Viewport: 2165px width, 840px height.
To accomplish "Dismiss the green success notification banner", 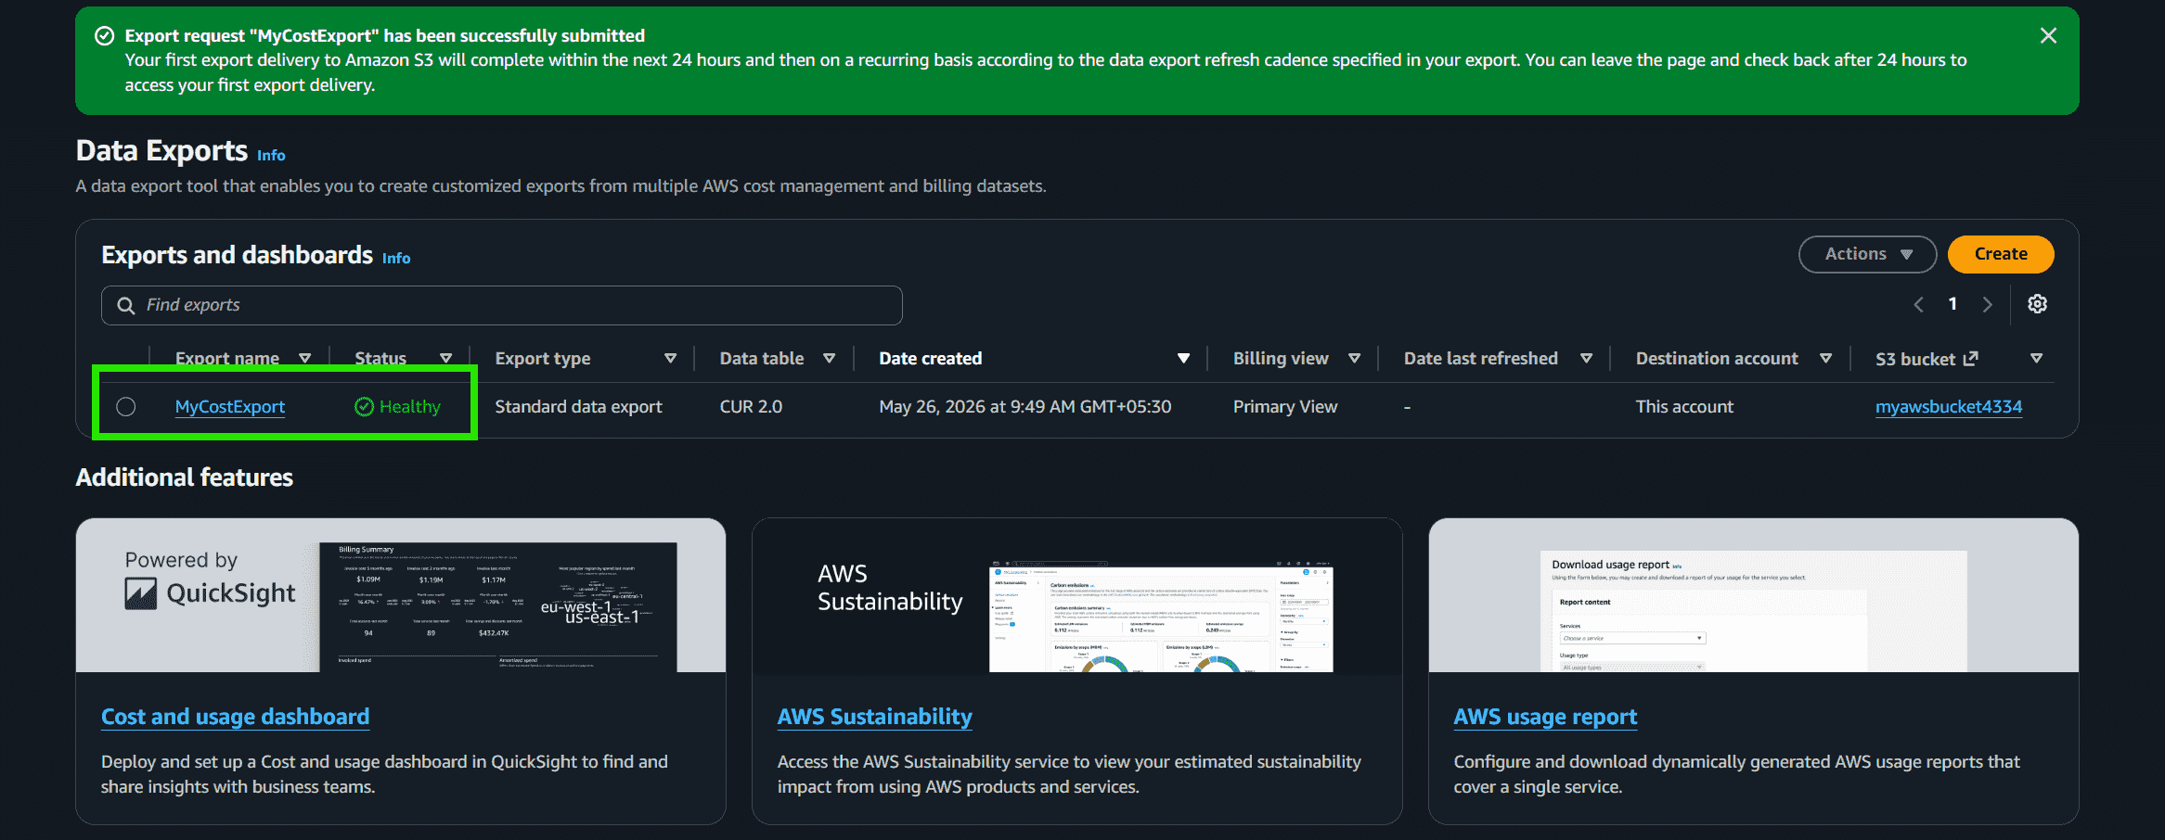I will [2048, 36].
